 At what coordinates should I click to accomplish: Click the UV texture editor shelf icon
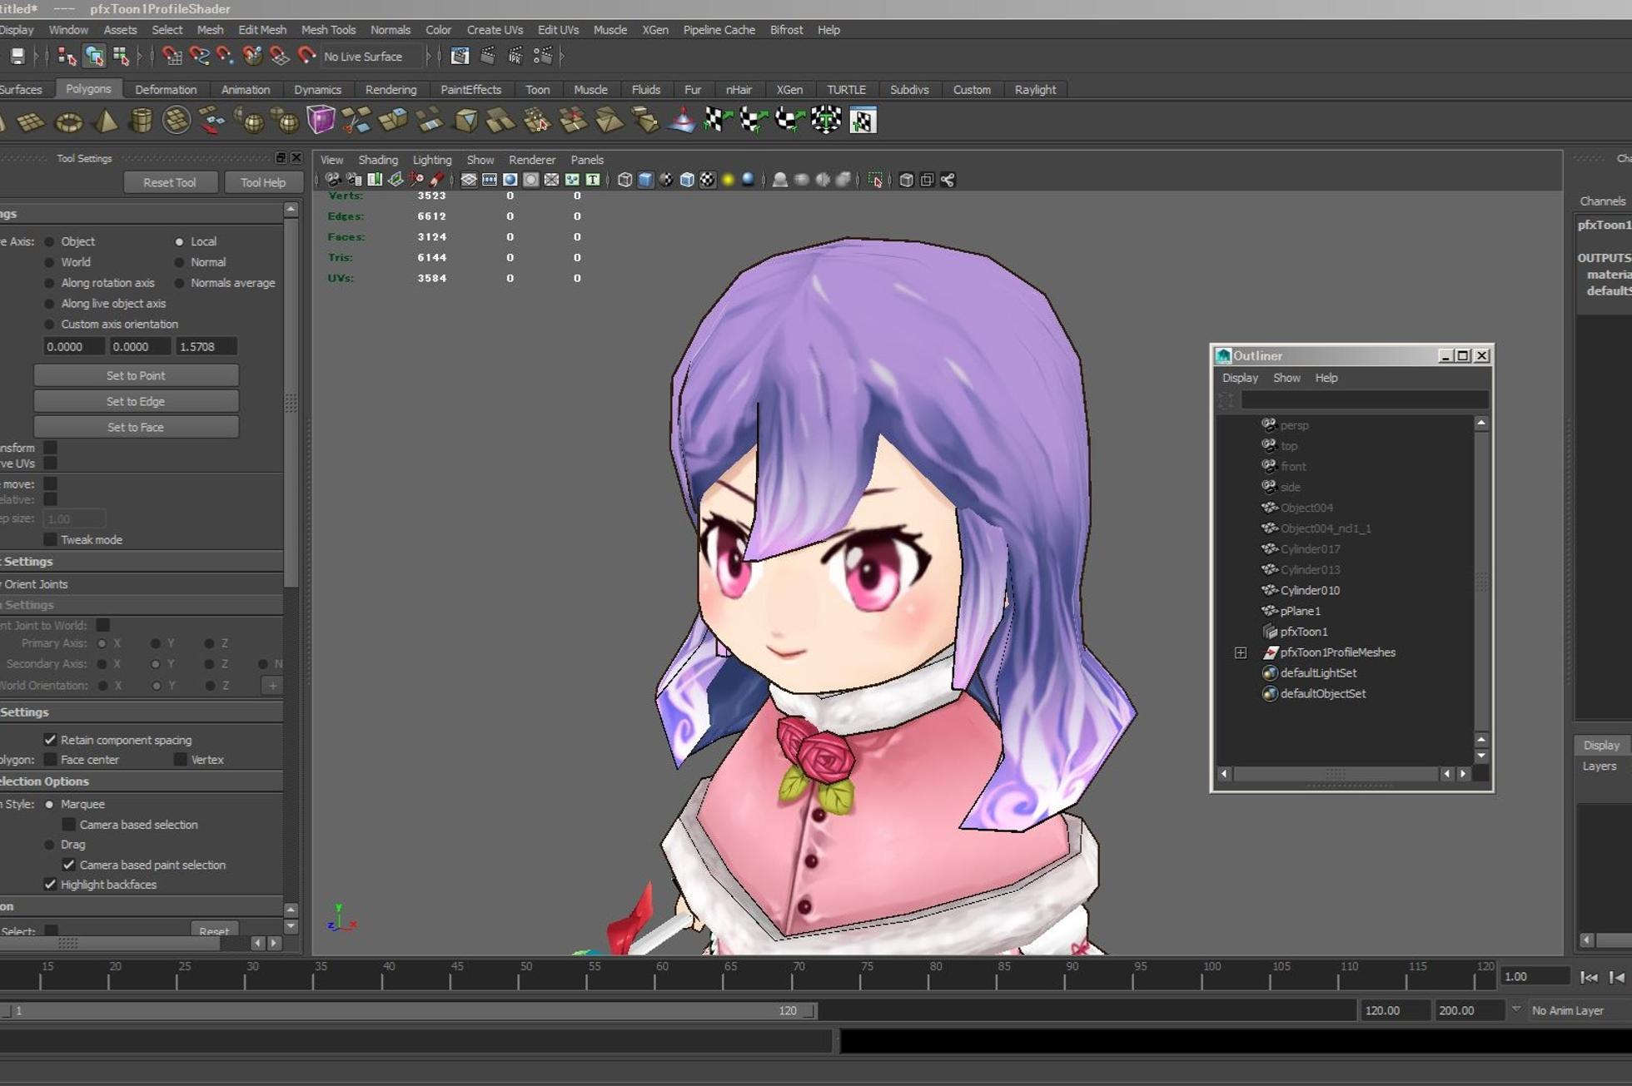pyautogui.click(x=863, y=121)
